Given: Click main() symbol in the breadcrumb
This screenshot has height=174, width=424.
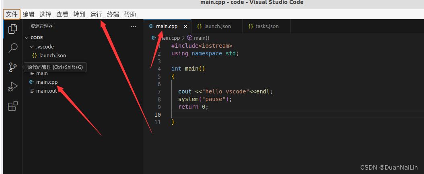Looking at the screenshot, I should point(202,38).
